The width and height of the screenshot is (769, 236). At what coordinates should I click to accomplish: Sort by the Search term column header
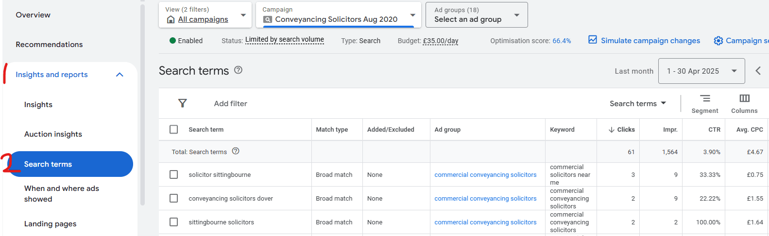206,129
